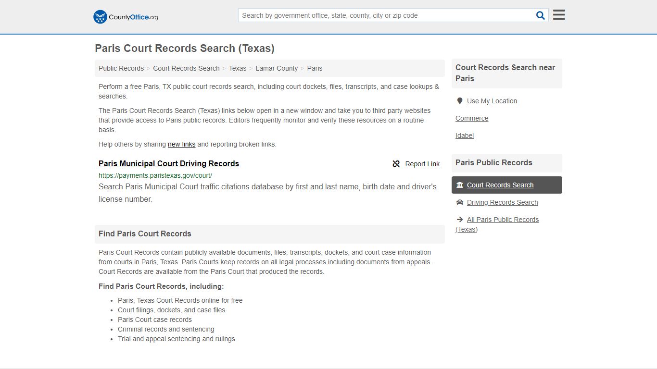657x369 pixels.
Task: Click 'Paris, Texas Court Records online for free'
Action: tap(180, 300)
